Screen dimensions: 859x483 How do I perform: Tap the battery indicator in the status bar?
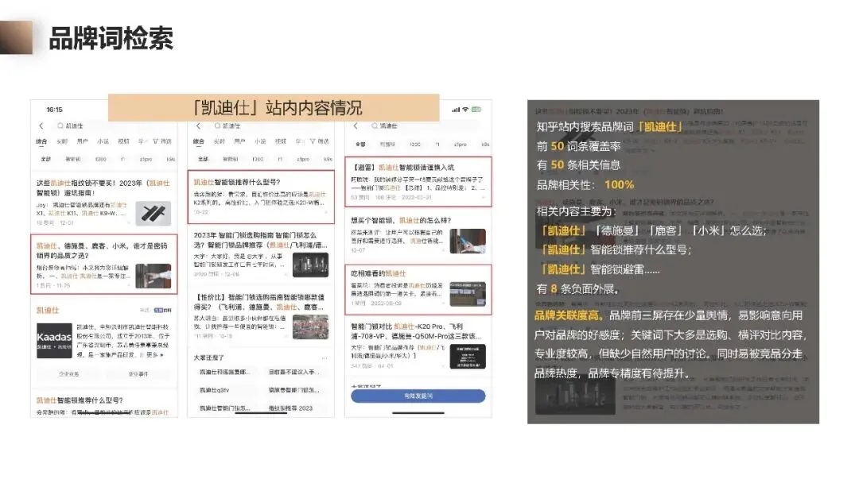click(x=477, y=109)
